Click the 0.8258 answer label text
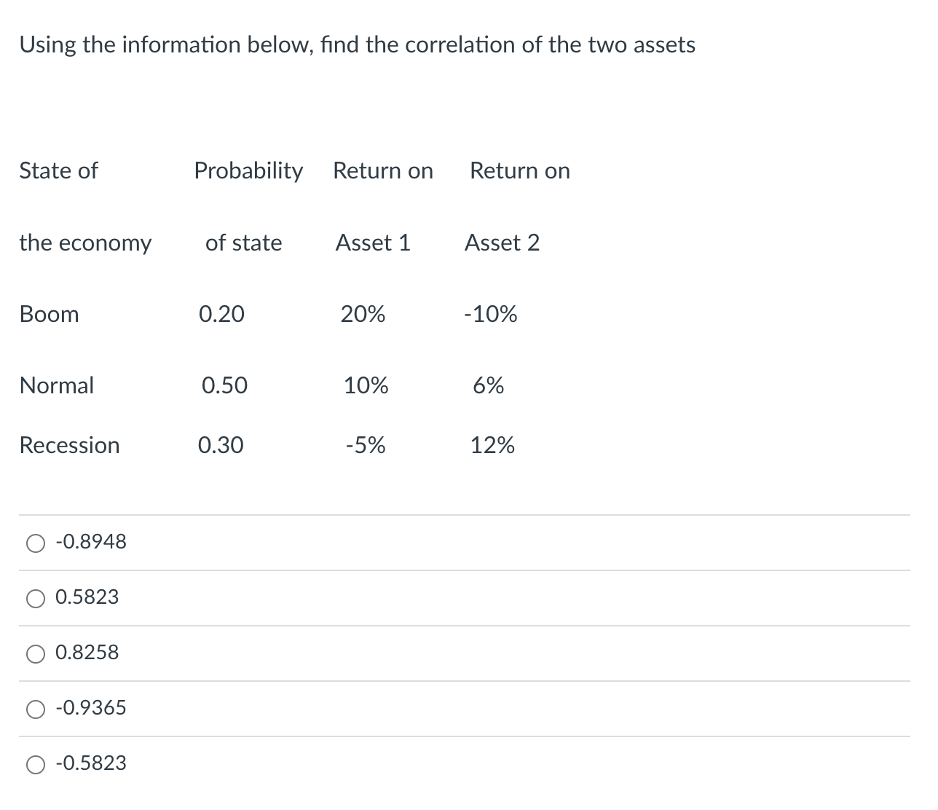Viewport: 938px width, 810px height. click(87, 653)
